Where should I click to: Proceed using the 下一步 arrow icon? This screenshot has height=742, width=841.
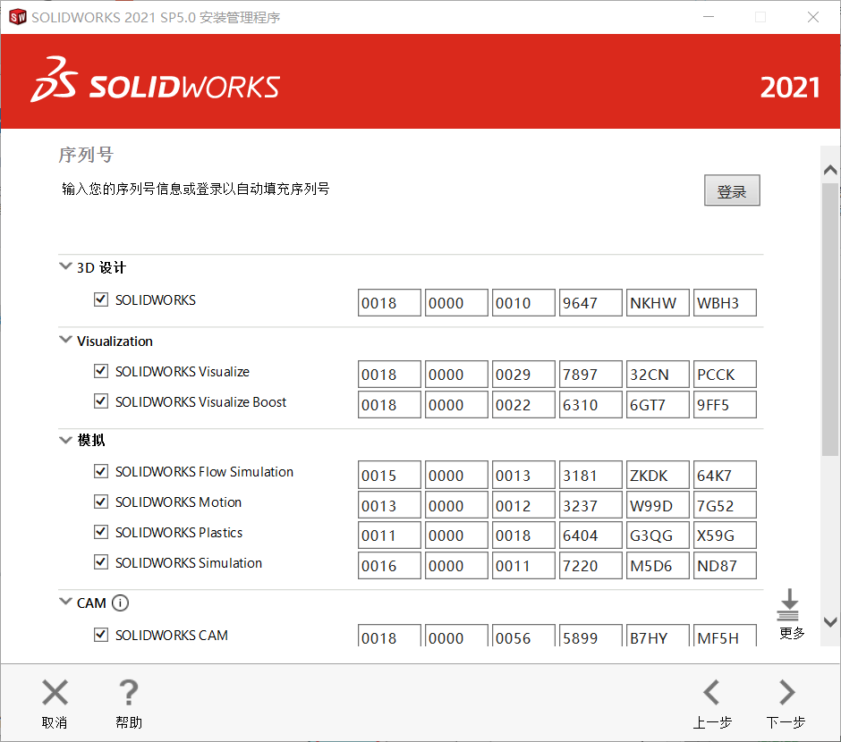[786, 692]
